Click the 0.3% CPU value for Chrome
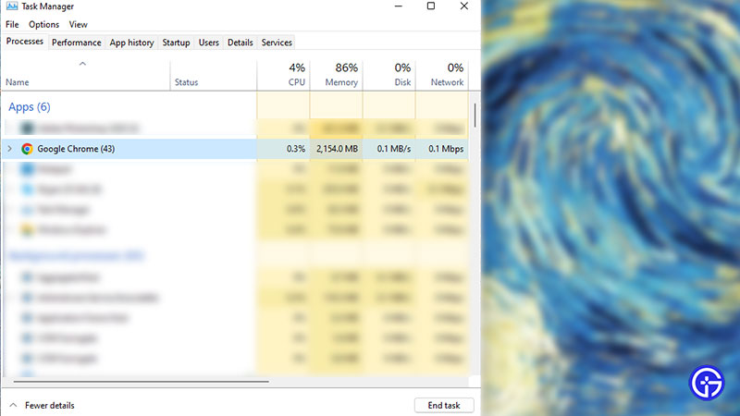Viewport: 740px width, 416px height. point(295,149)
